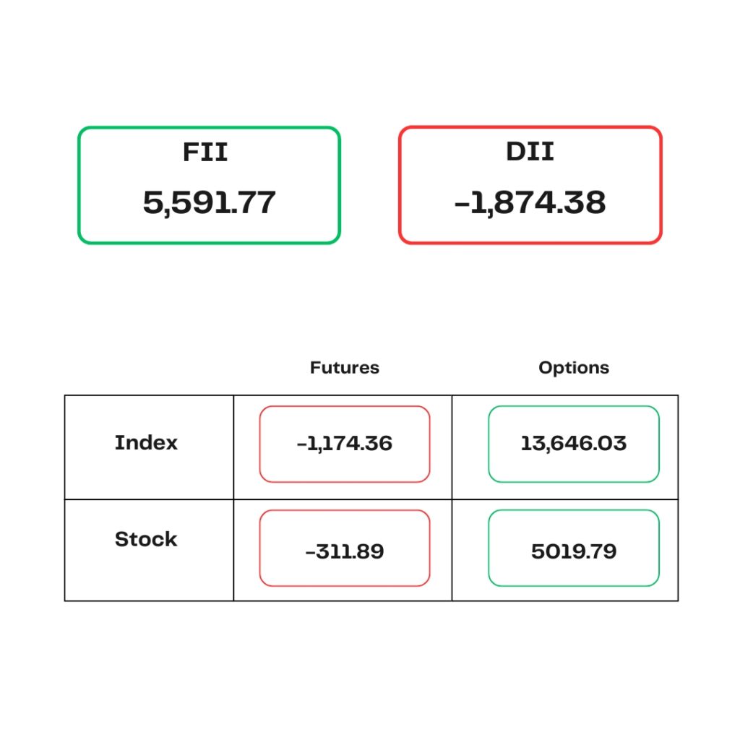Click the divider between Index and Stock rows
Image resolution: width=740 pixels, height=740 pixels.
click(x=371, y=499)
